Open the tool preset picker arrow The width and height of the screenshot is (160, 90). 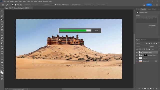(9, 5)
